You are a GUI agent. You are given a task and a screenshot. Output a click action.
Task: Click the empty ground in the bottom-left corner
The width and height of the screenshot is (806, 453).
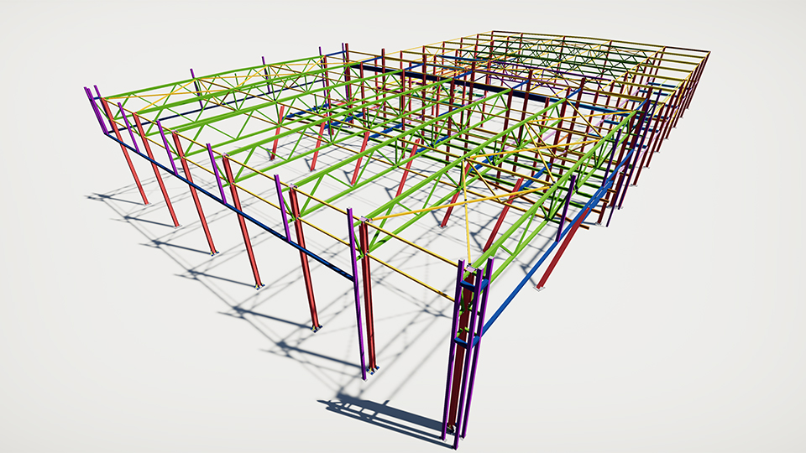click(x=67, y=403)
